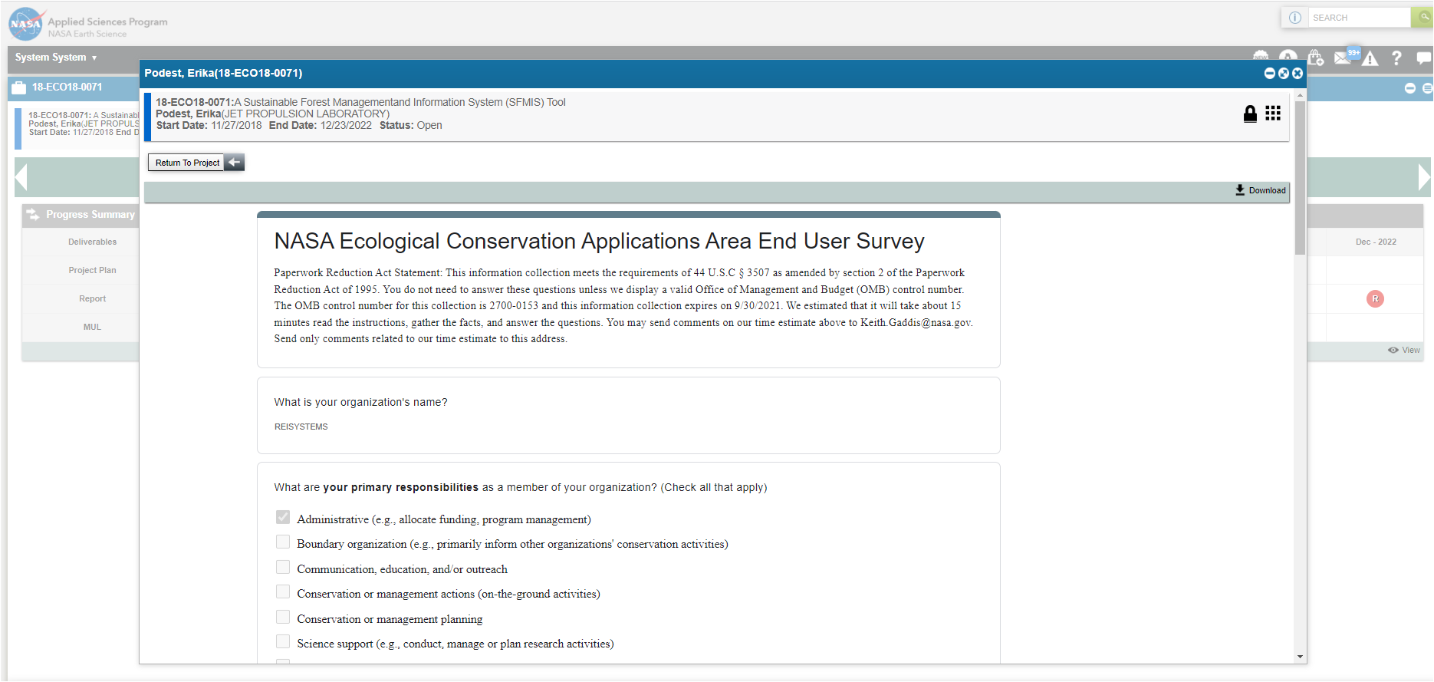This screenshot has height=682, width=1434.
Task: Download the survey using Download button
Action: point(1260,190)
